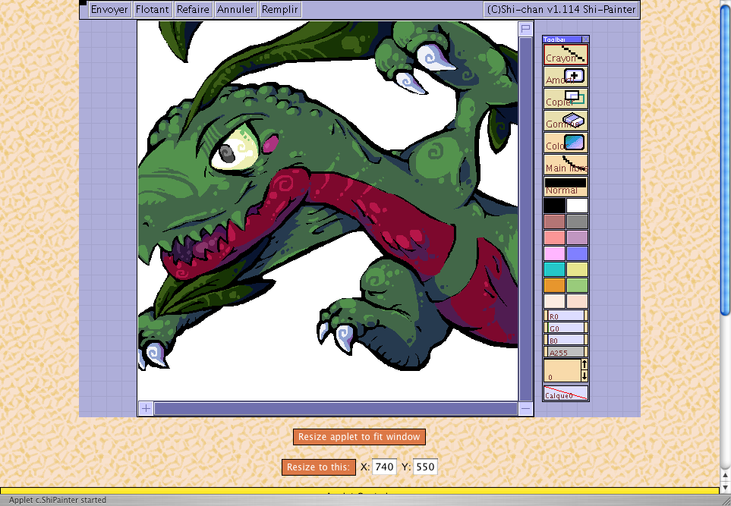Pick the light green swatch
This screenshot has width=731, height=506.
pos(577,284)
